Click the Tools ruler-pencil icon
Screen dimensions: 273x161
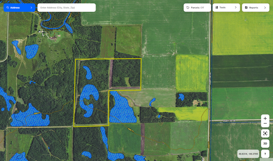[217, 8]
